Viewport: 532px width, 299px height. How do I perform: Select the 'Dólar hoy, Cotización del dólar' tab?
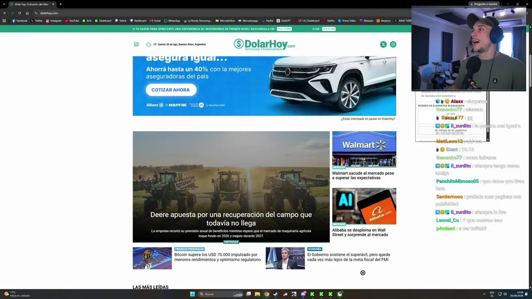32,4
